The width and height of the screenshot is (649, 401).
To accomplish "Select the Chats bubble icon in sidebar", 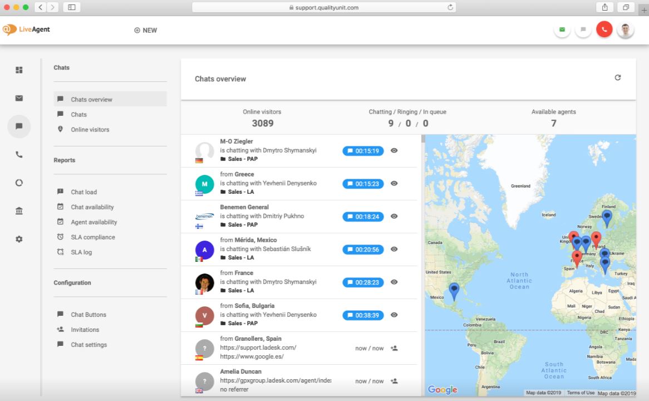I will click(x=19, y=126).
